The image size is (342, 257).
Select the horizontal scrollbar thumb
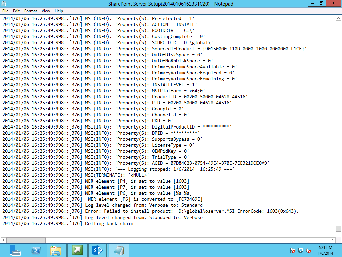pos(26,240)
